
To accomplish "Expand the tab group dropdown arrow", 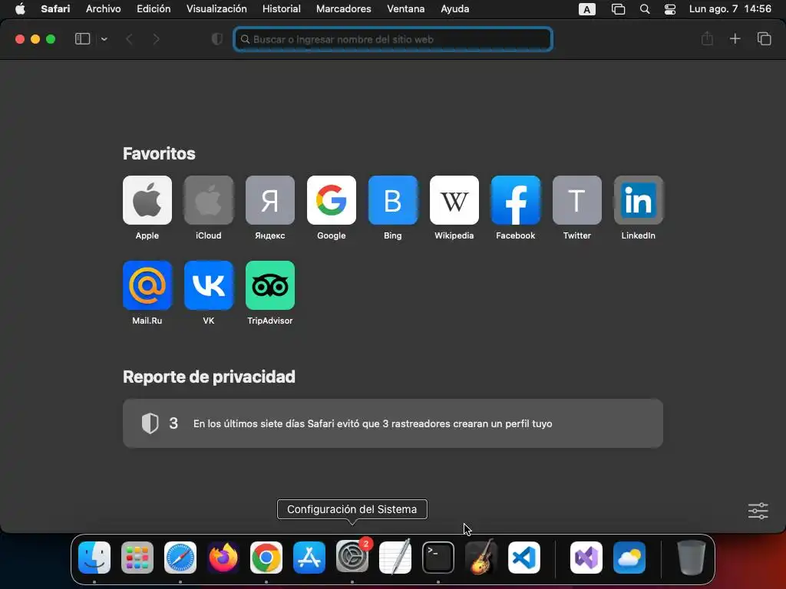I will coord(104,38).
